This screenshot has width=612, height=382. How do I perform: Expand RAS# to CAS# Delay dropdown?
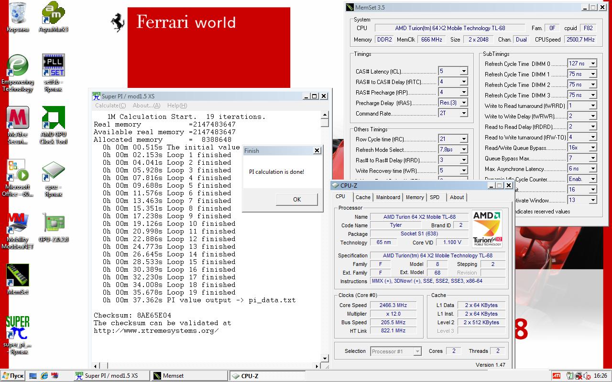[x=463, y=82]
